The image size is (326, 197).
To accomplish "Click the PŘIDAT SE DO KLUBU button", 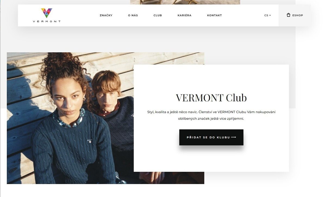I will [x=211, y=137].
